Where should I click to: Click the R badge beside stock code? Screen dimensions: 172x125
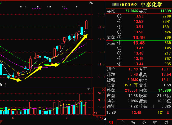tap(115, 5)
